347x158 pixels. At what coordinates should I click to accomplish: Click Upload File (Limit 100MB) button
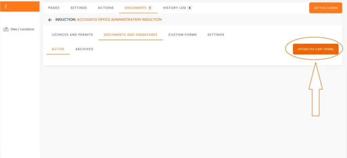click(315, 49)
